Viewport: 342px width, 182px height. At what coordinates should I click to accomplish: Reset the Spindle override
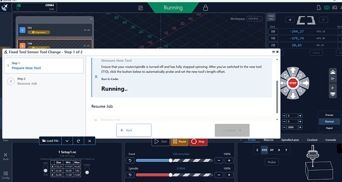[130, 175]
